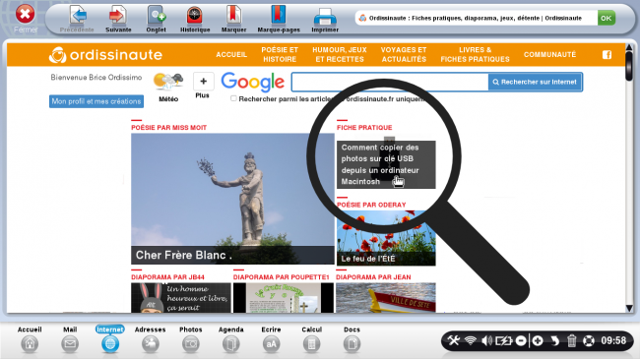The height and width of the screenshot is (359, 640).
Task: Open the VOYAGES ET ACTUALITÉS menu
Action: [404, 55]
